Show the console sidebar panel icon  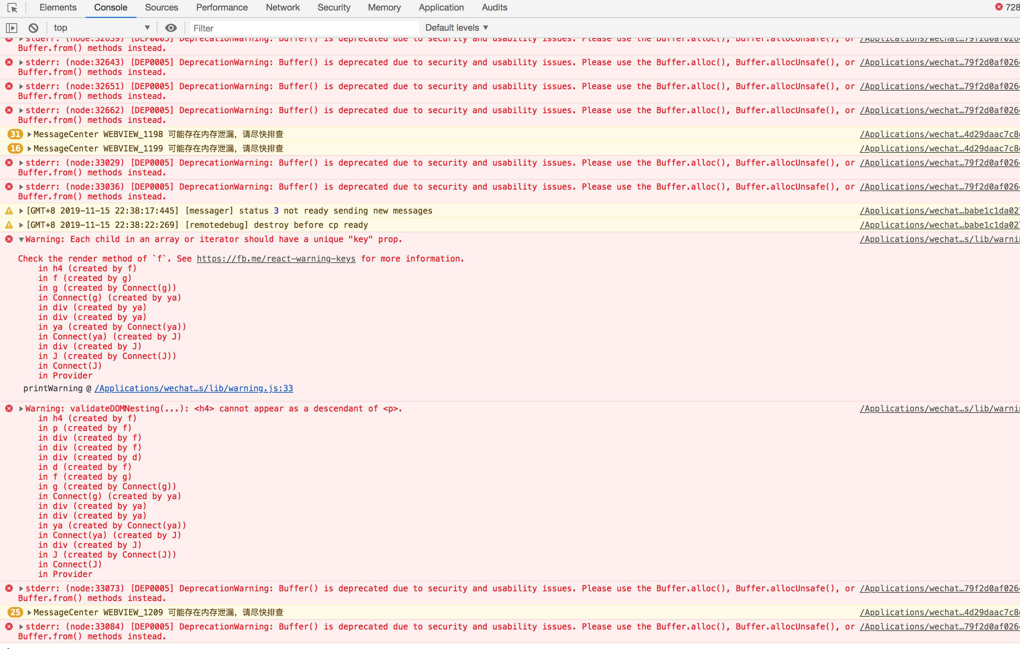11,28
